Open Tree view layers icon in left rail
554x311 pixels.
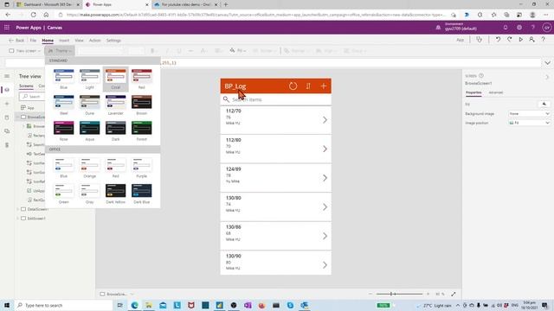7,90
